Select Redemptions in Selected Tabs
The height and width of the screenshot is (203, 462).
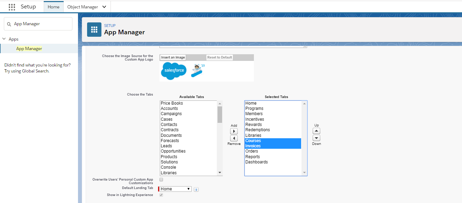click(273, 130)
